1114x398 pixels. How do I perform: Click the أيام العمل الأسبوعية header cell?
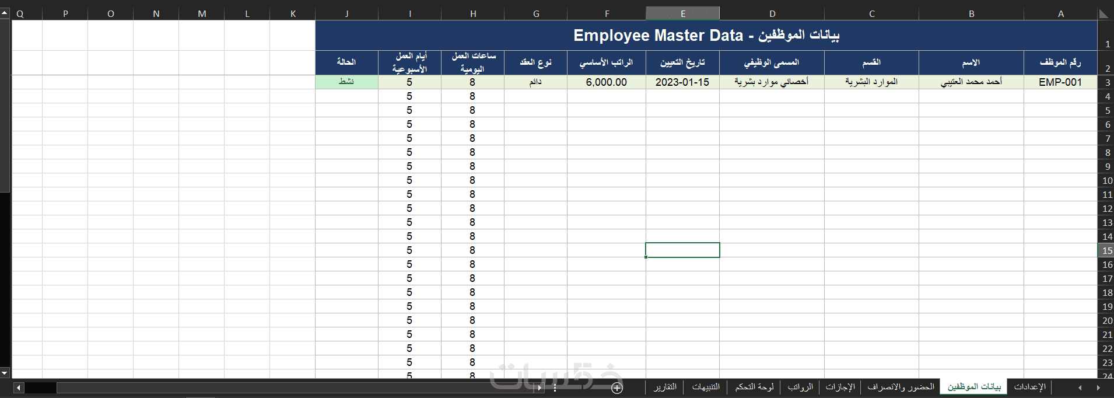click(409, 62)
